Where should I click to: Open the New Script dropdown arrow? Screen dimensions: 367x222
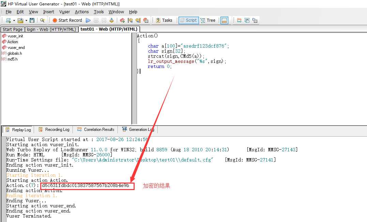point(14,20)
